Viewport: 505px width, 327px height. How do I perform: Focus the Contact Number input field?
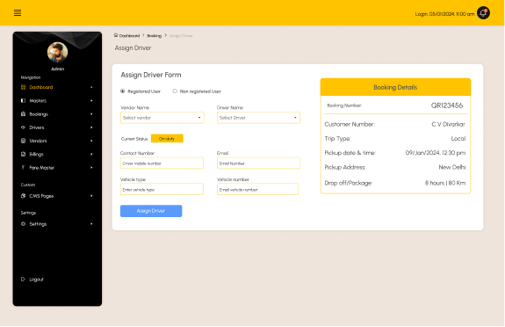pyautogui.click(x=162, y=163)
